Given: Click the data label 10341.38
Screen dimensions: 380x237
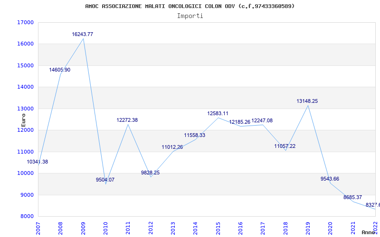Looking at the screenshot, I should [38, 162].
